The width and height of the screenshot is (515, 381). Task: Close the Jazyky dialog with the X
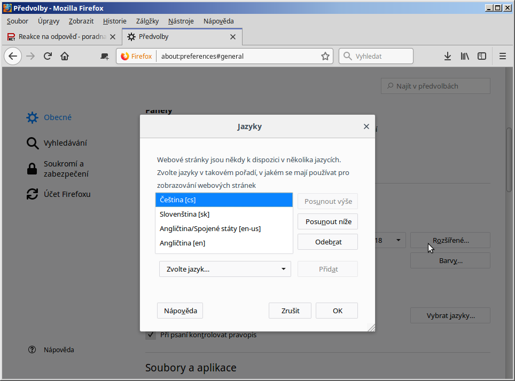(x=366, y=126)
